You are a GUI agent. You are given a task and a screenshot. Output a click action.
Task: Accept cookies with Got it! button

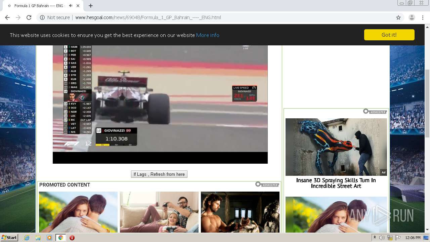tap(389, 35)
